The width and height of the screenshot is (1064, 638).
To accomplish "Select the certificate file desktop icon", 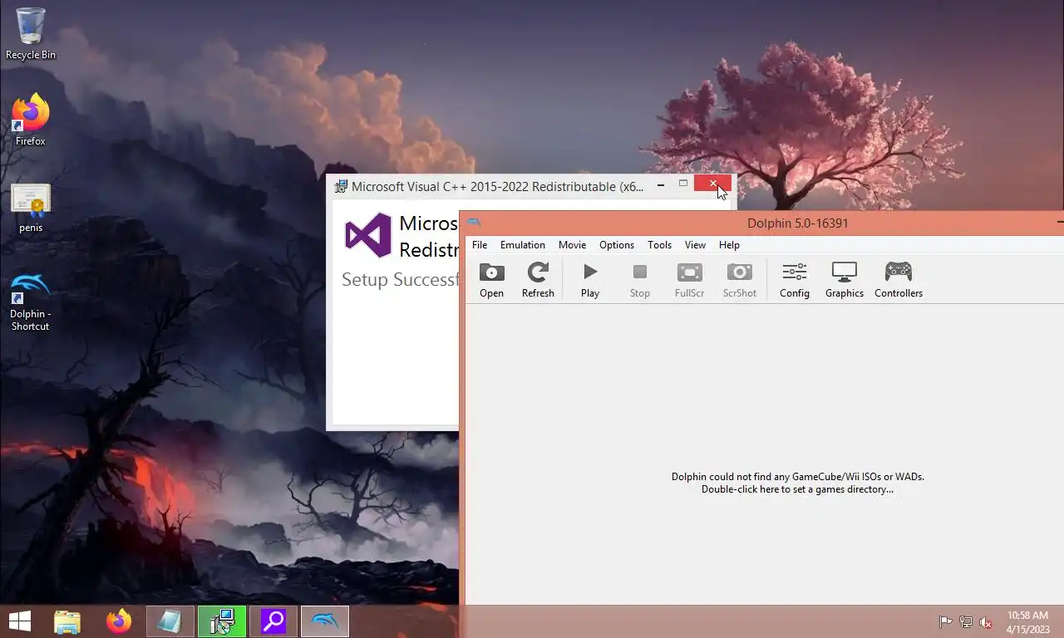I will 31,208.
